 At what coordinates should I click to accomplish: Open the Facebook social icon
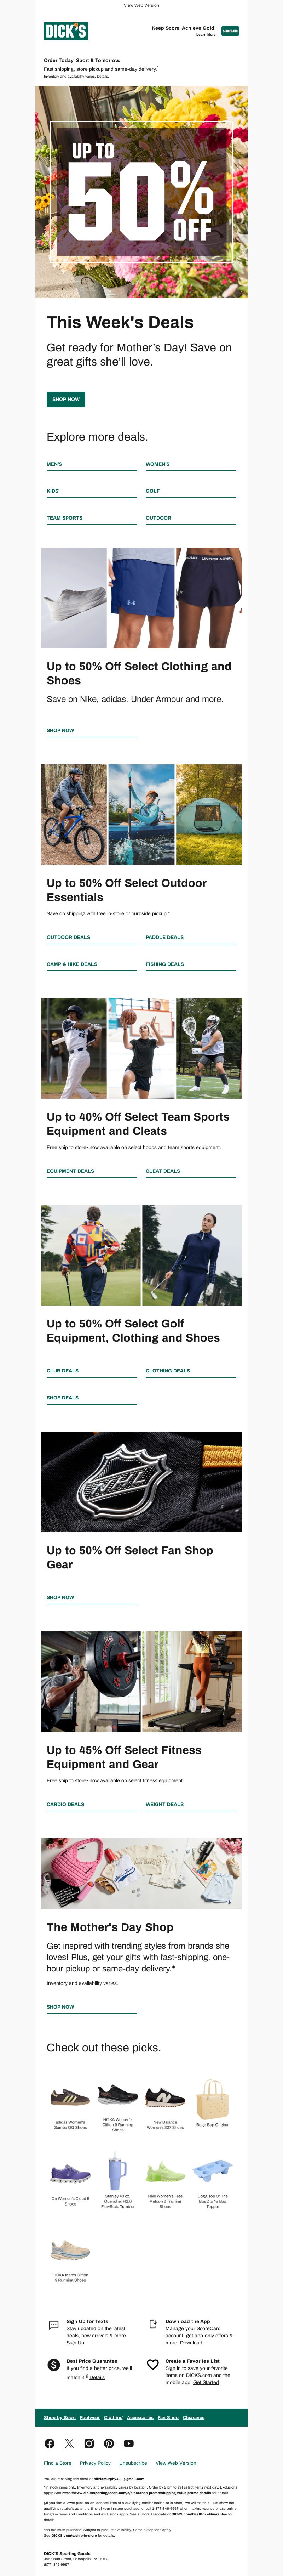50,2443
